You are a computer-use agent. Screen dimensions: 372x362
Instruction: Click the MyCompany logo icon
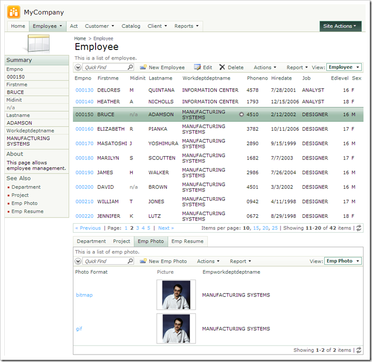point(14,12)
